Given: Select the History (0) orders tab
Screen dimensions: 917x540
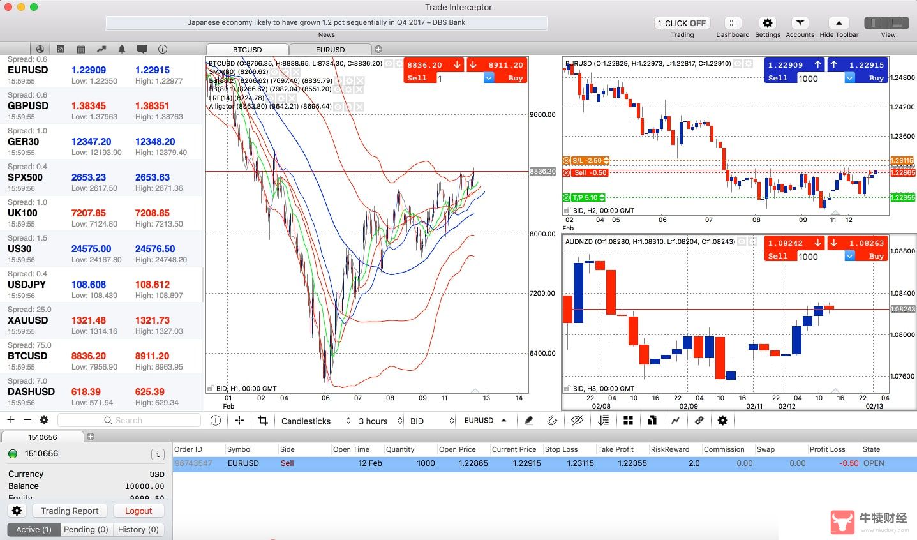Looking at the screenshot, I should pos(138,529).
